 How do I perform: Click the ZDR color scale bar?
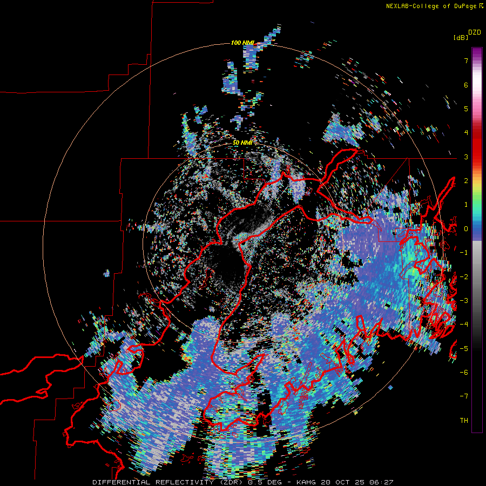[477, 240]
